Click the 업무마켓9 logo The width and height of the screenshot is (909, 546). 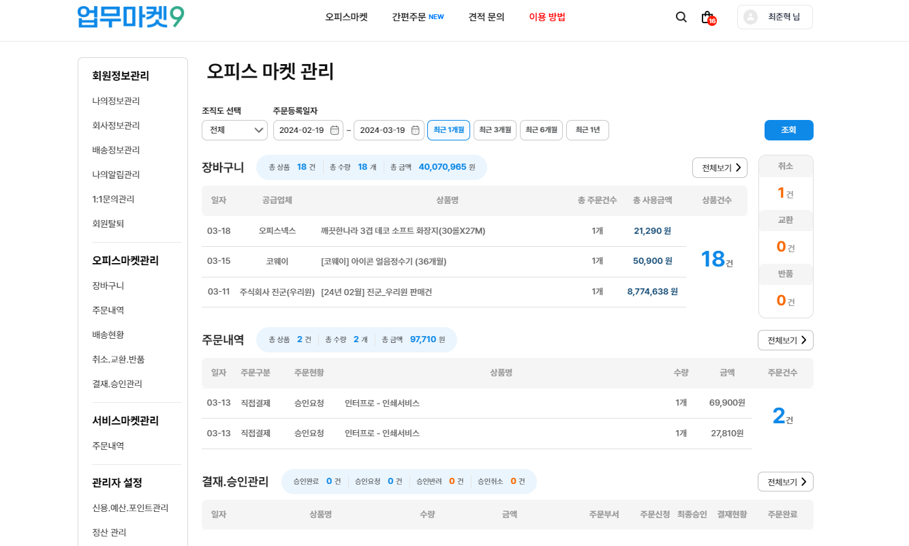click(x=131, y=16)
